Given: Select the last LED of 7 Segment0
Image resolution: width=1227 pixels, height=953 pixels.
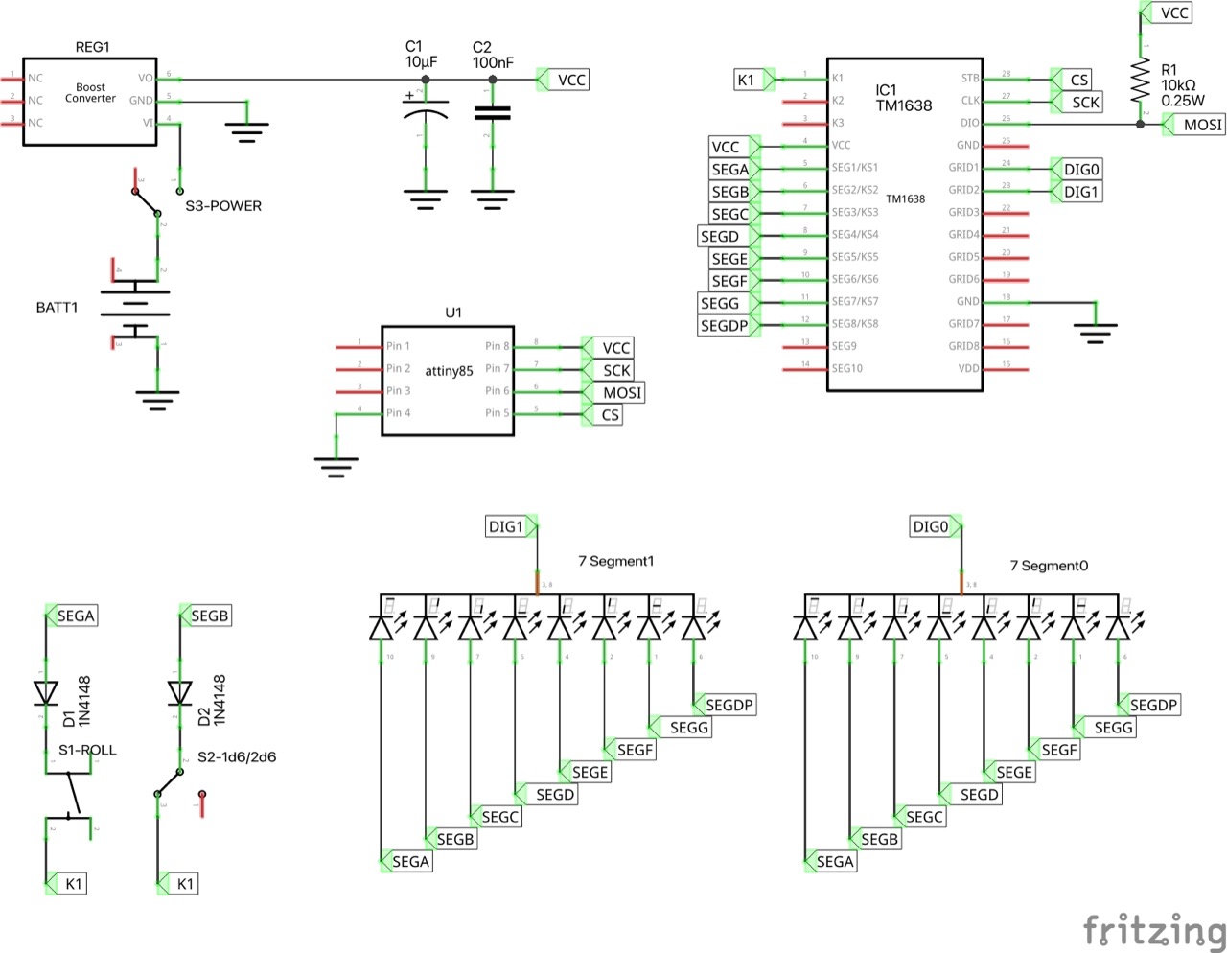Looking at the screenshot, I should [1118, 627].
